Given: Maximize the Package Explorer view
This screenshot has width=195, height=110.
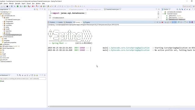Looking at the screenshot, I should (x=45, y=9).
